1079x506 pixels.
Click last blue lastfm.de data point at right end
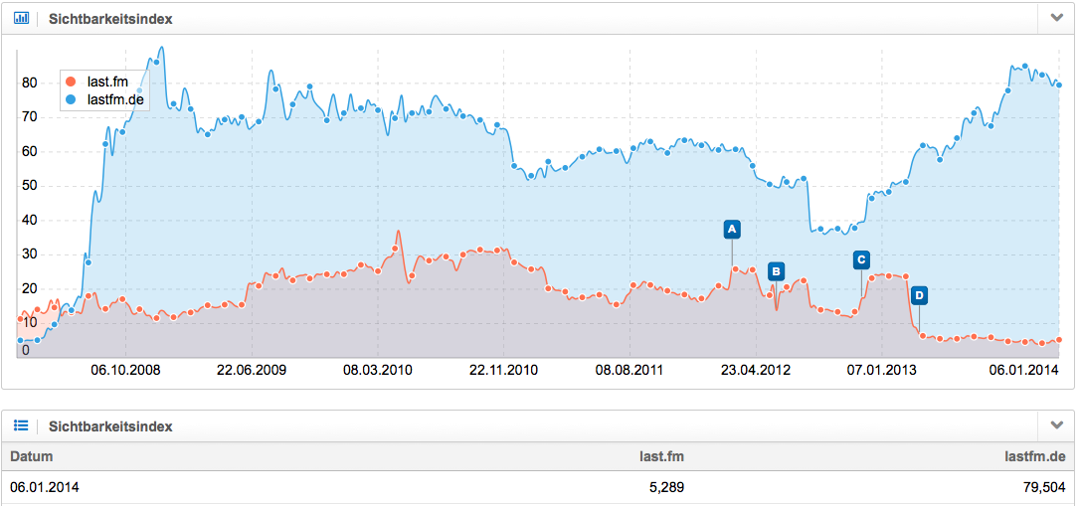(x=1059, y=85)
